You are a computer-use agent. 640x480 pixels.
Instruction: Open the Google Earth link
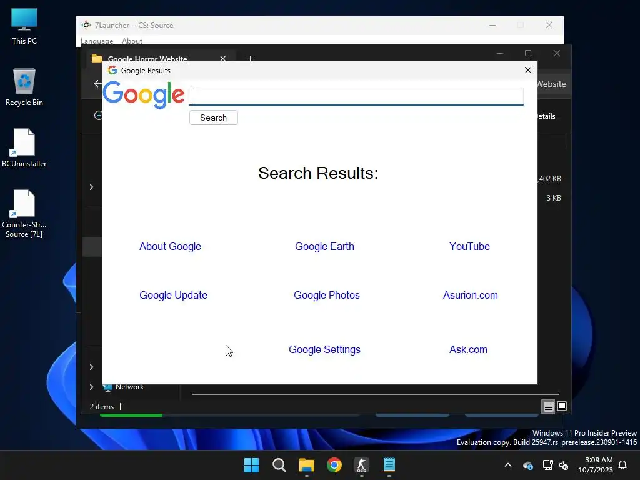[x=324, y=246]
